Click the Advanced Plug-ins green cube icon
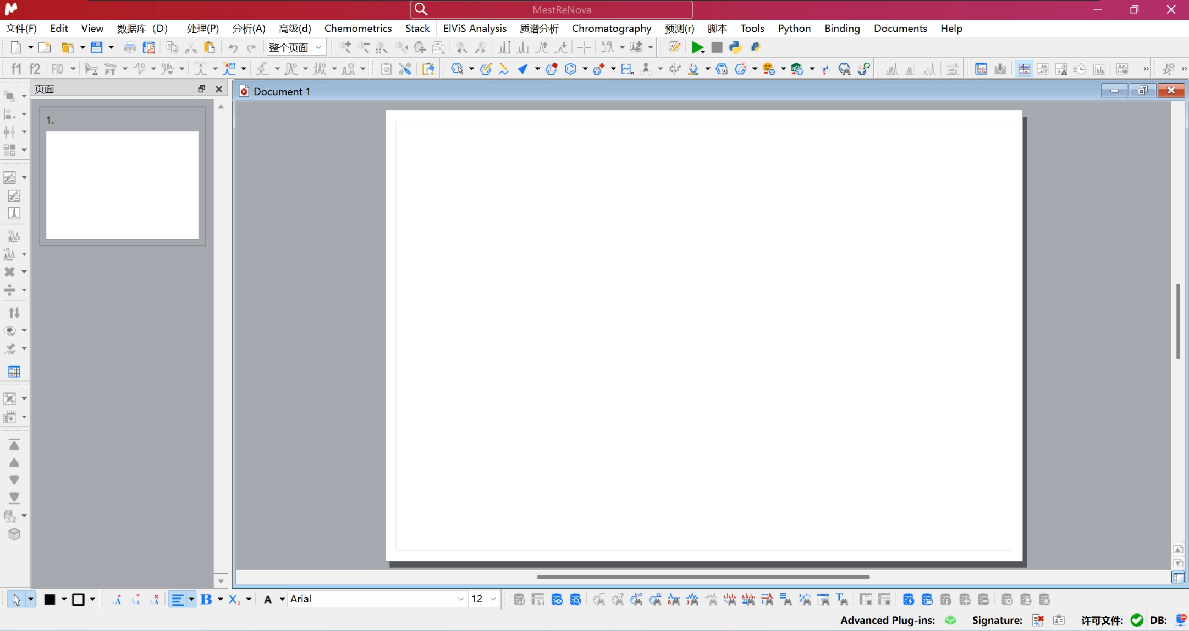The image size is (1189, 631). pyautogui.click(x=950, y=620)
